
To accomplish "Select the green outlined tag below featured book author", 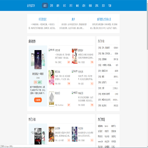I will pyautogui.click(x=40, y=82).
